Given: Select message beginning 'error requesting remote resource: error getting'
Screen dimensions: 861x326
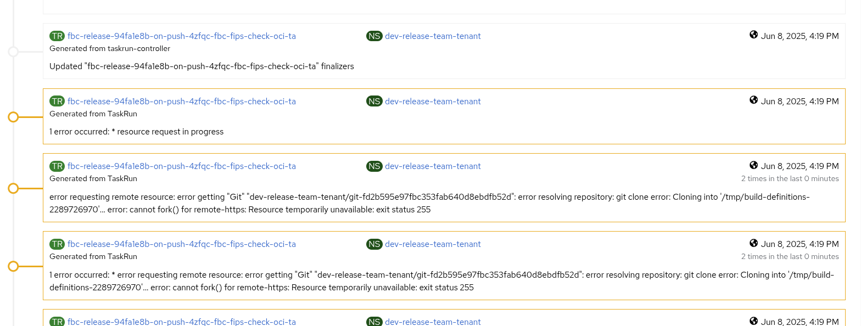Looking at the screenshot, I should 429,203.
